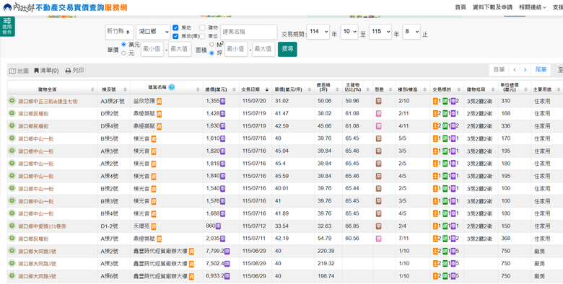Click the 面積 最大值 input
Viewport: 563px width, 284px height.
pos(263,49)
